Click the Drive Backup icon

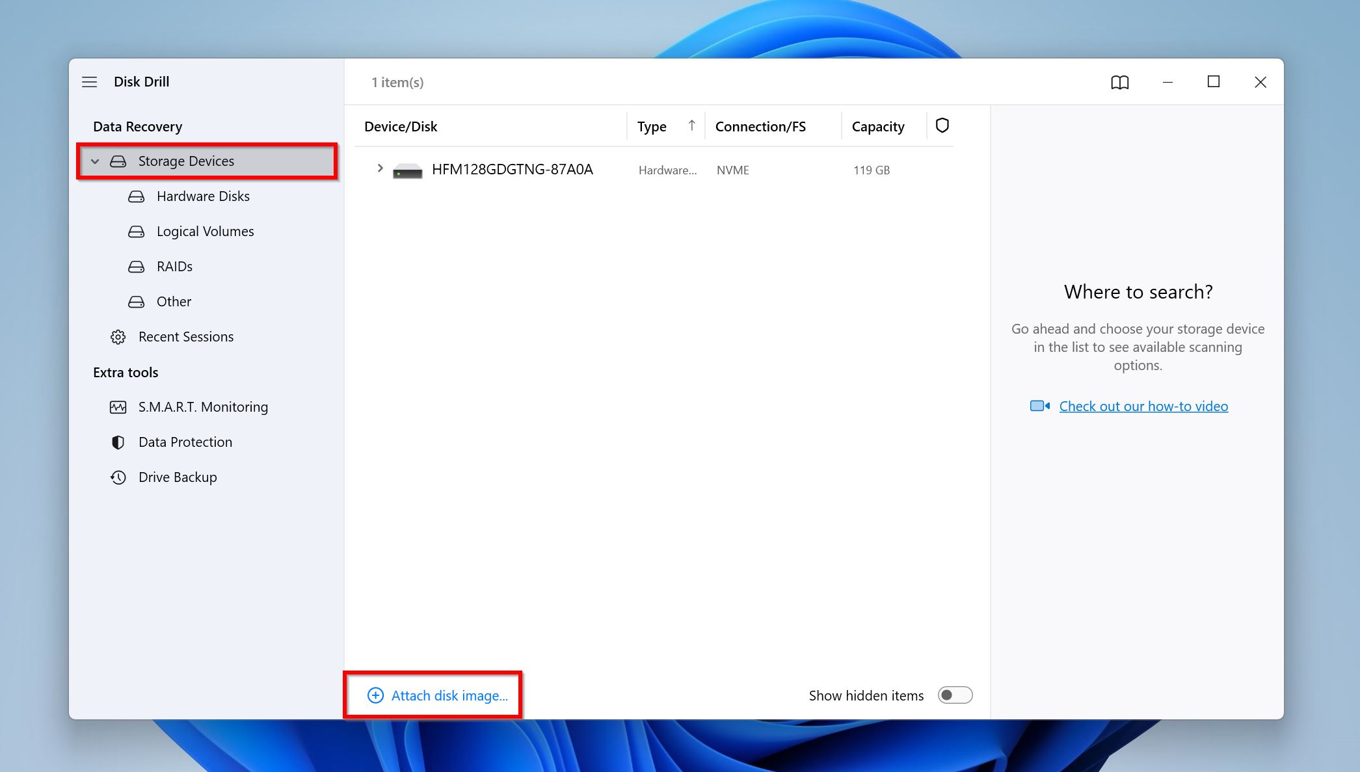pos(118,477)
